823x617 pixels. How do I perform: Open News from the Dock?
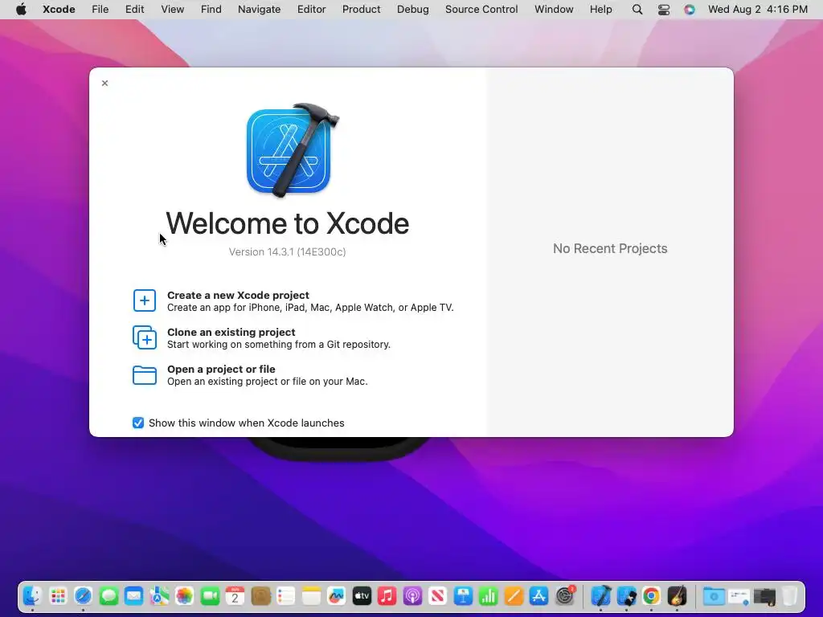tap(438, 596)
